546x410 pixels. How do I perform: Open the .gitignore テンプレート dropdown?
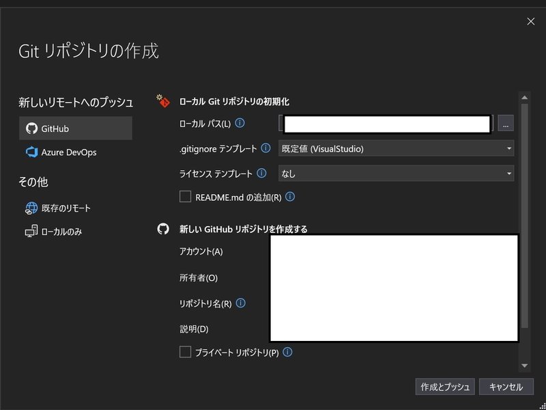(x=396, y=149)
